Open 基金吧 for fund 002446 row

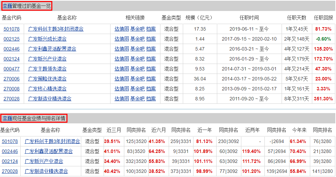pos(138,49)
